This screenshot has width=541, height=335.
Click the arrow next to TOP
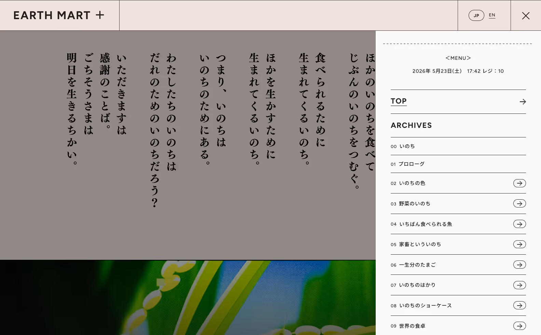coord(523,102)
